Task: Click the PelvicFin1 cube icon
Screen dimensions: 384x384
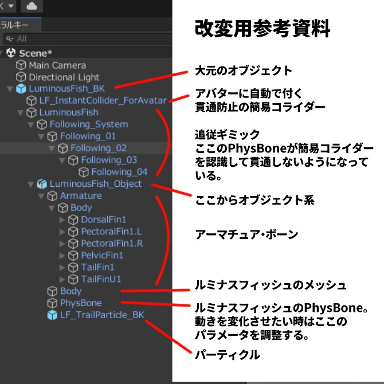Action: tap(73, 256)
